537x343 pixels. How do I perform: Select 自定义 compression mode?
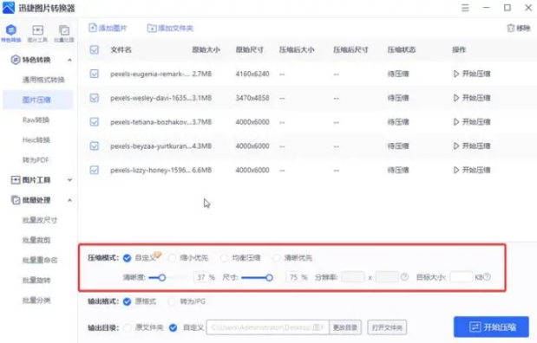point(127,258)
